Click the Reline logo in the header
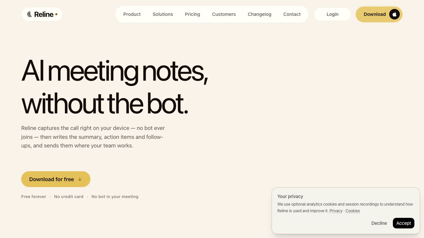This screenshot has width=424, height=238. click(42, 14)
